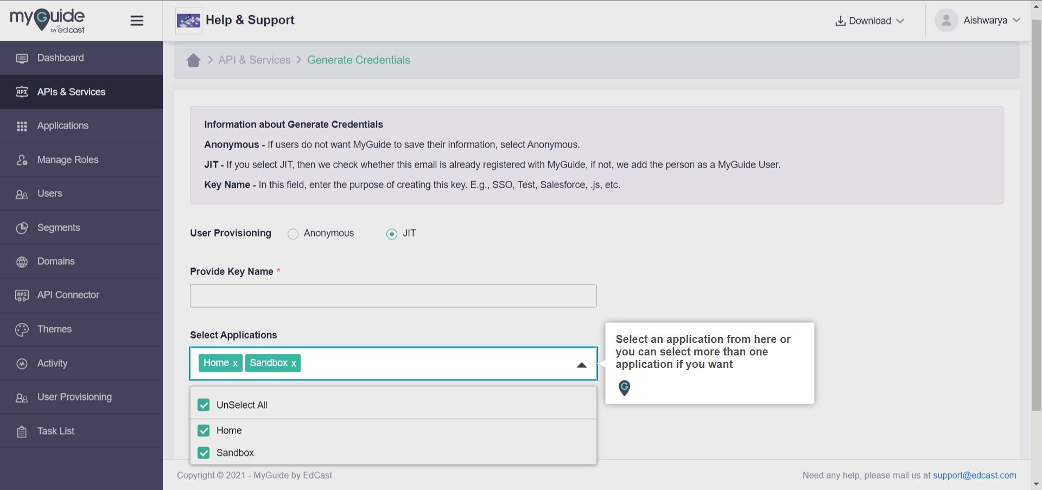Select the JIT radio button
The height and width of the screenshot is (490, 1042).
(392, 234)
